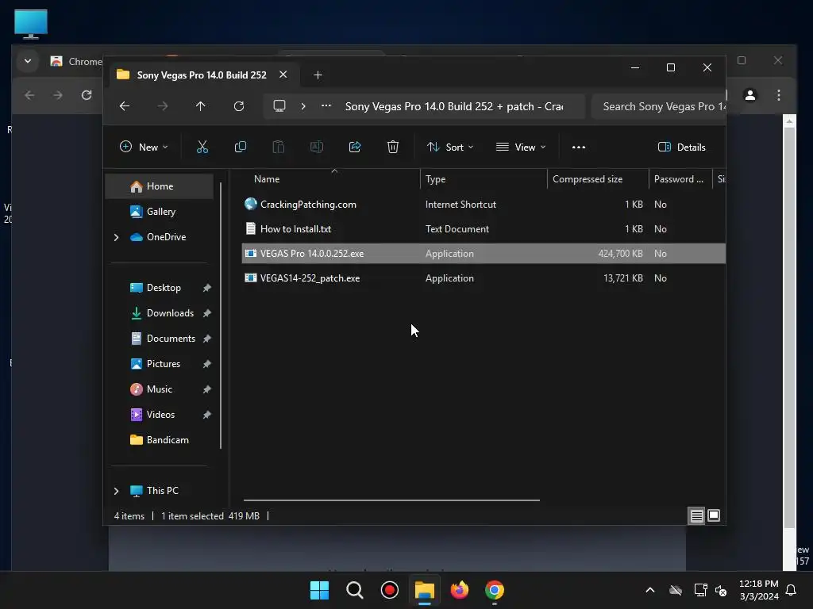Open Chrome from the taskbar

click(495, 590)
